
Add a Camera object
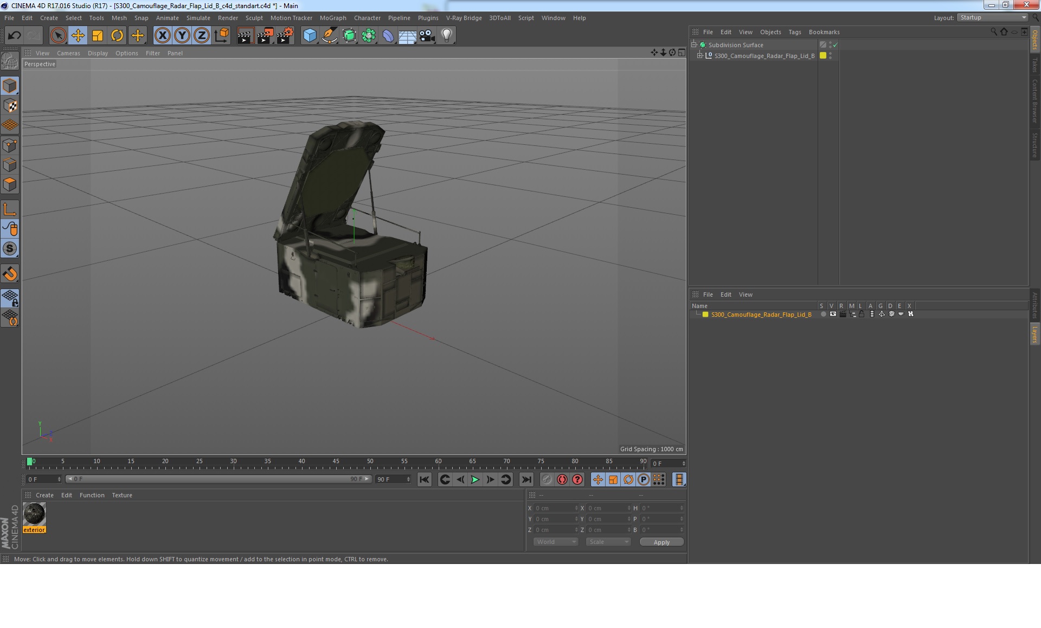(x=427, y=36)
